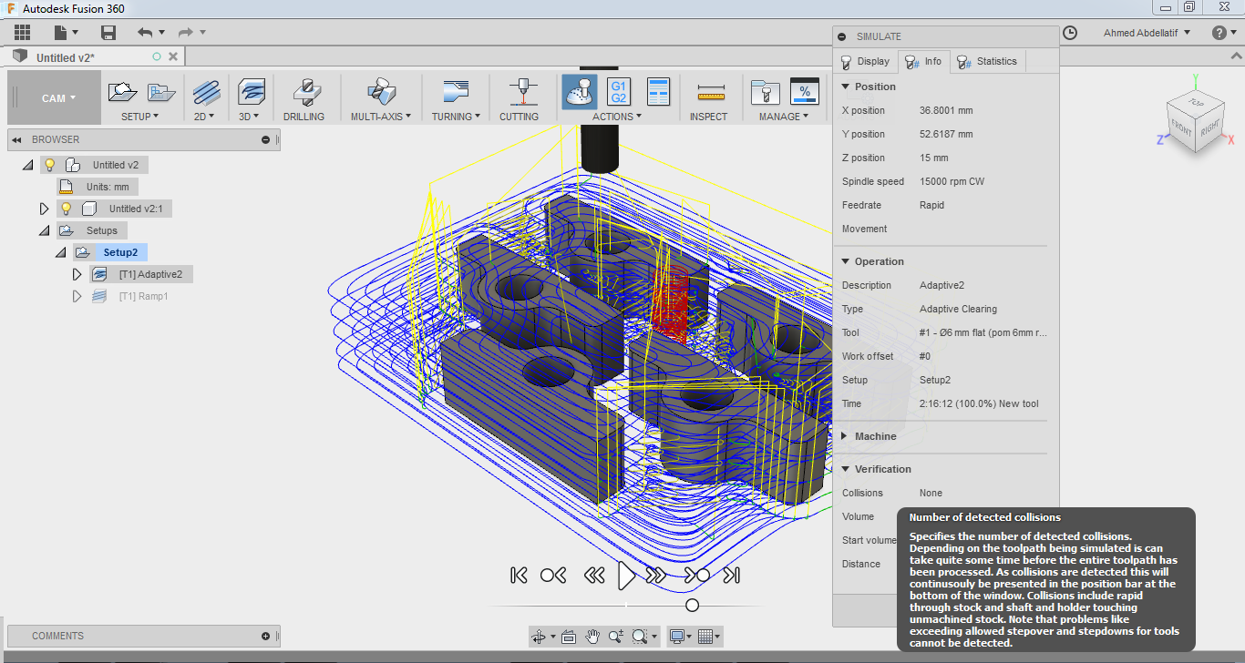Select the Info tab
Viewport: 1245px width, 663px height.
point(924,62)
